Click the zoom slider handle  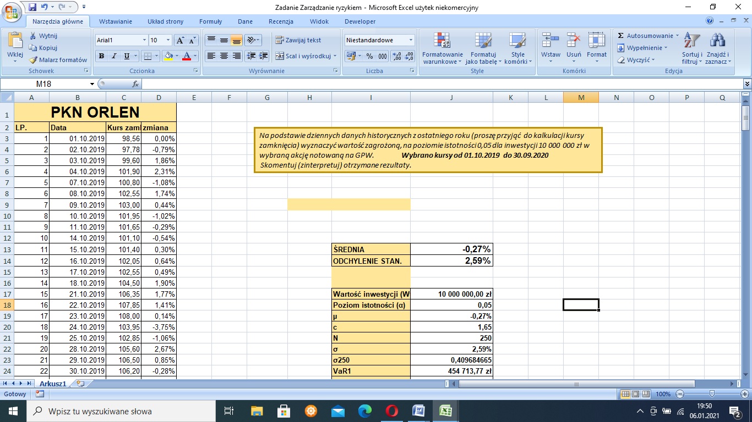[712, 394]
